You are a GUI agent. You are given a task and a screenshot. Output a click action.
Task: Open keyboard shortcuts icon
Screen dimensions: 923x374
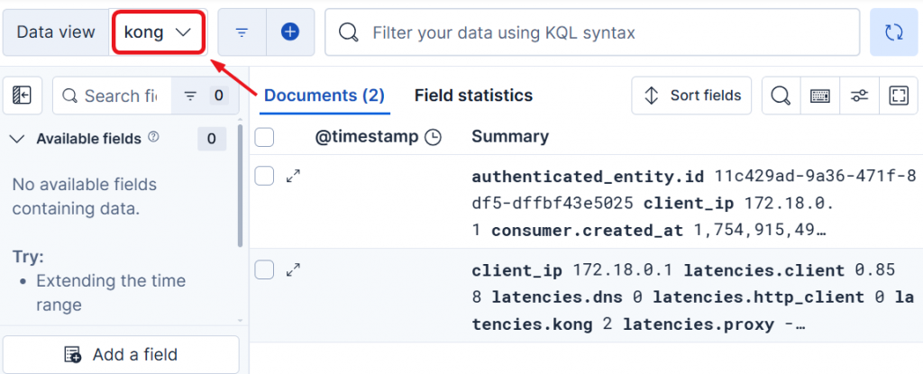coord(820,96)
